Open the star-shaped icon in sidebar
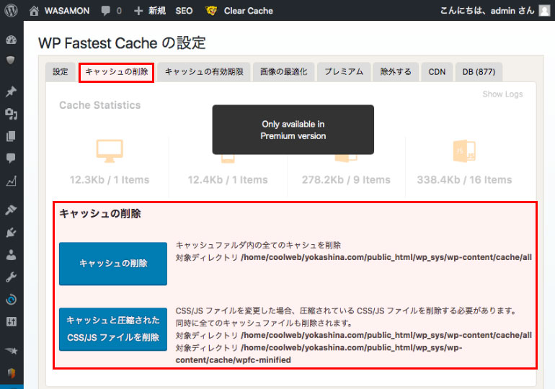 (x=11, y=350)
